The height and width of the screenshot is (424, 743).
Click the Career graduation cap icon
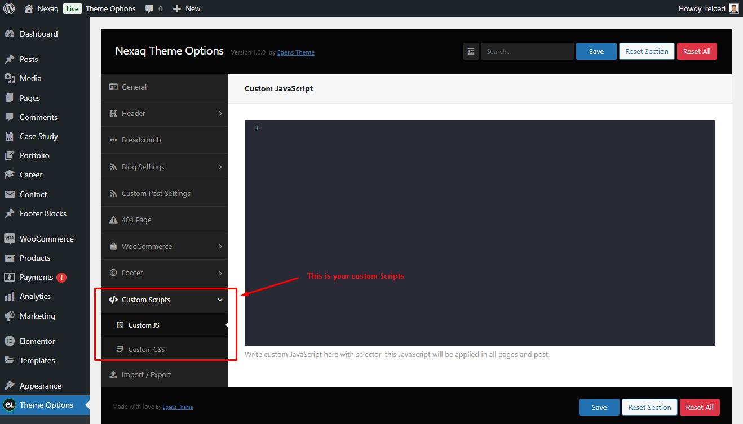tap(10, 175)
